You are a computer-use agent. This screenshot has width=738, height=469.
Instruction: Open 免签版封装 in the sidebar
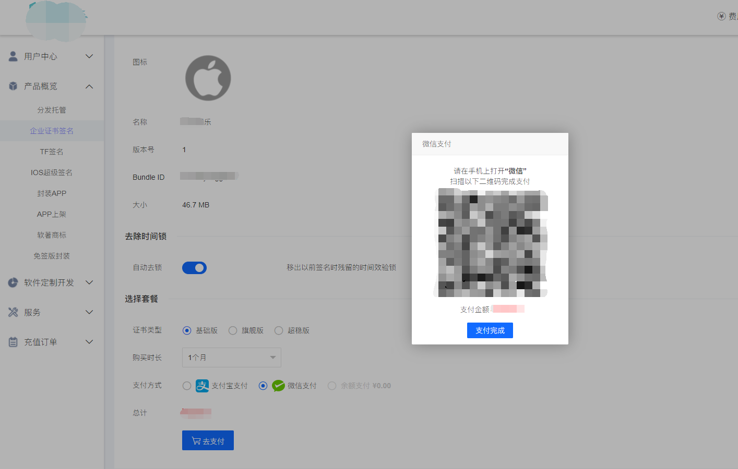52,256
